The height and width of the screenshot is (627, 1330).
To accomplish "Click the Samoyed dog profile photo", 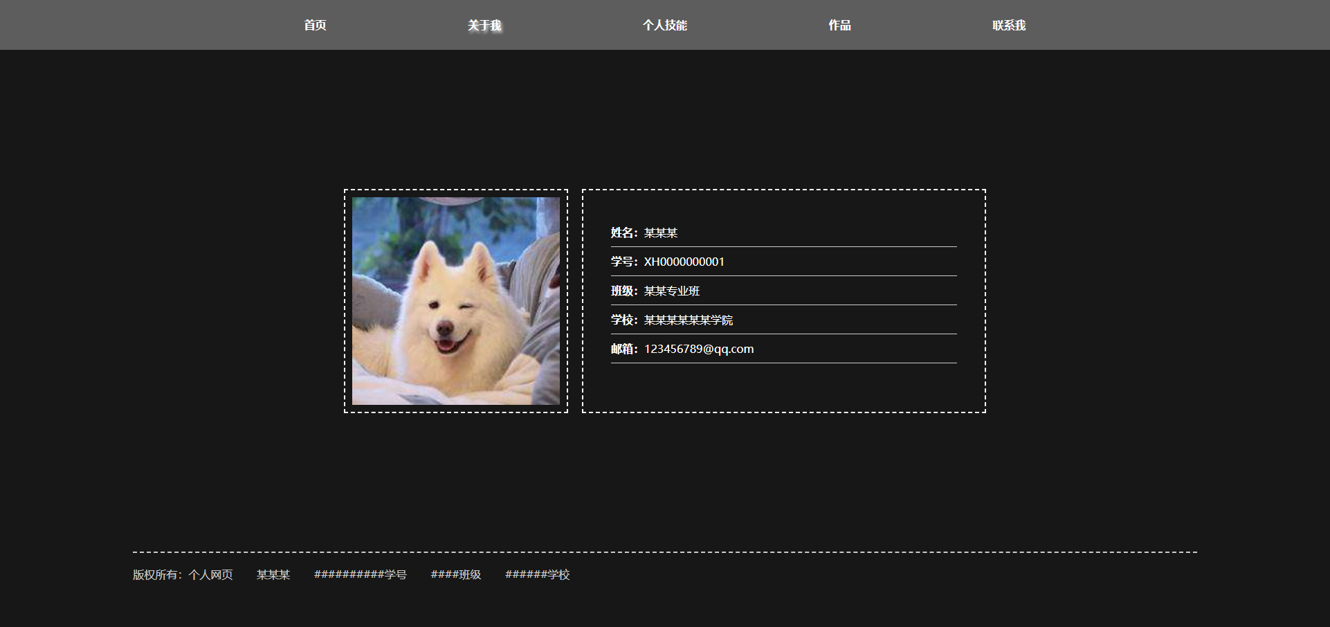I will click(x=456, y=301).
